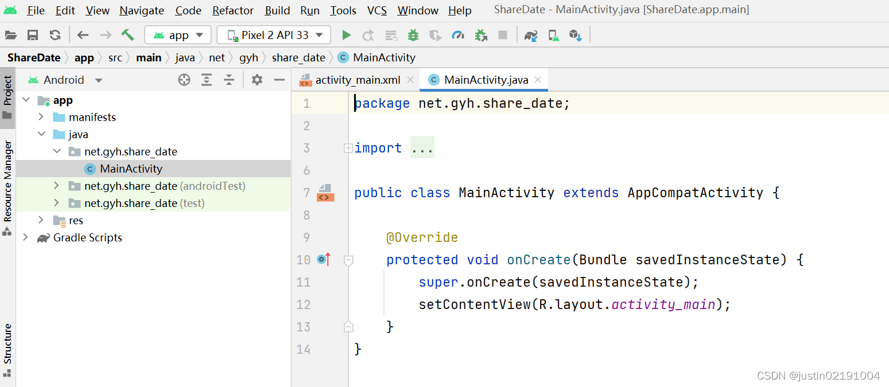Toggle the Structure side tab
This screenshot has width=889, height=387.
click(x=7, y=349)
